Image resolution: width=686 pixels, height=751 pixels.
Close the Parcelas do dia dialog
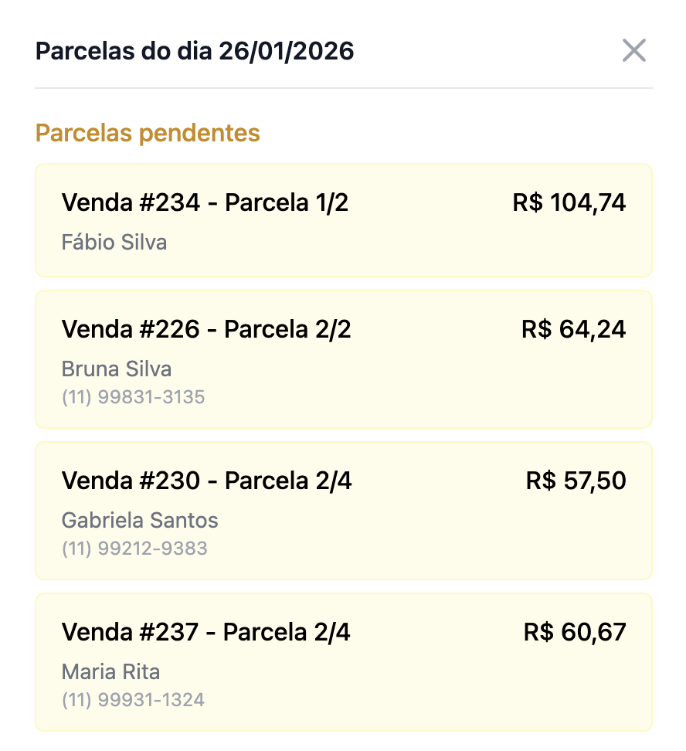tap(633, 51)
